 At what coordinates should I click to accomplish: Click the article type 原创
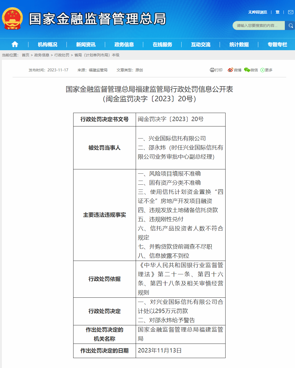click(139, 70)
